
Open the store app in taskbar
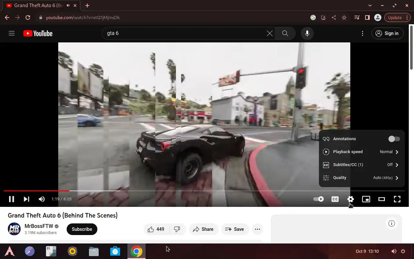(115, 251)
